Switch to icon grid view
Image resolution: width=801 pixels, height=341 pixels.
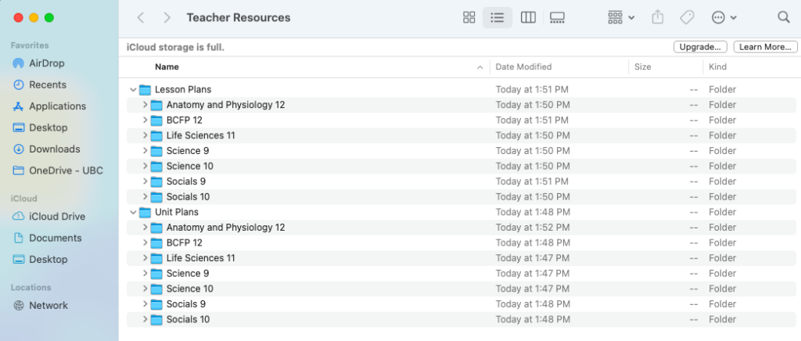tap(469, 17)
